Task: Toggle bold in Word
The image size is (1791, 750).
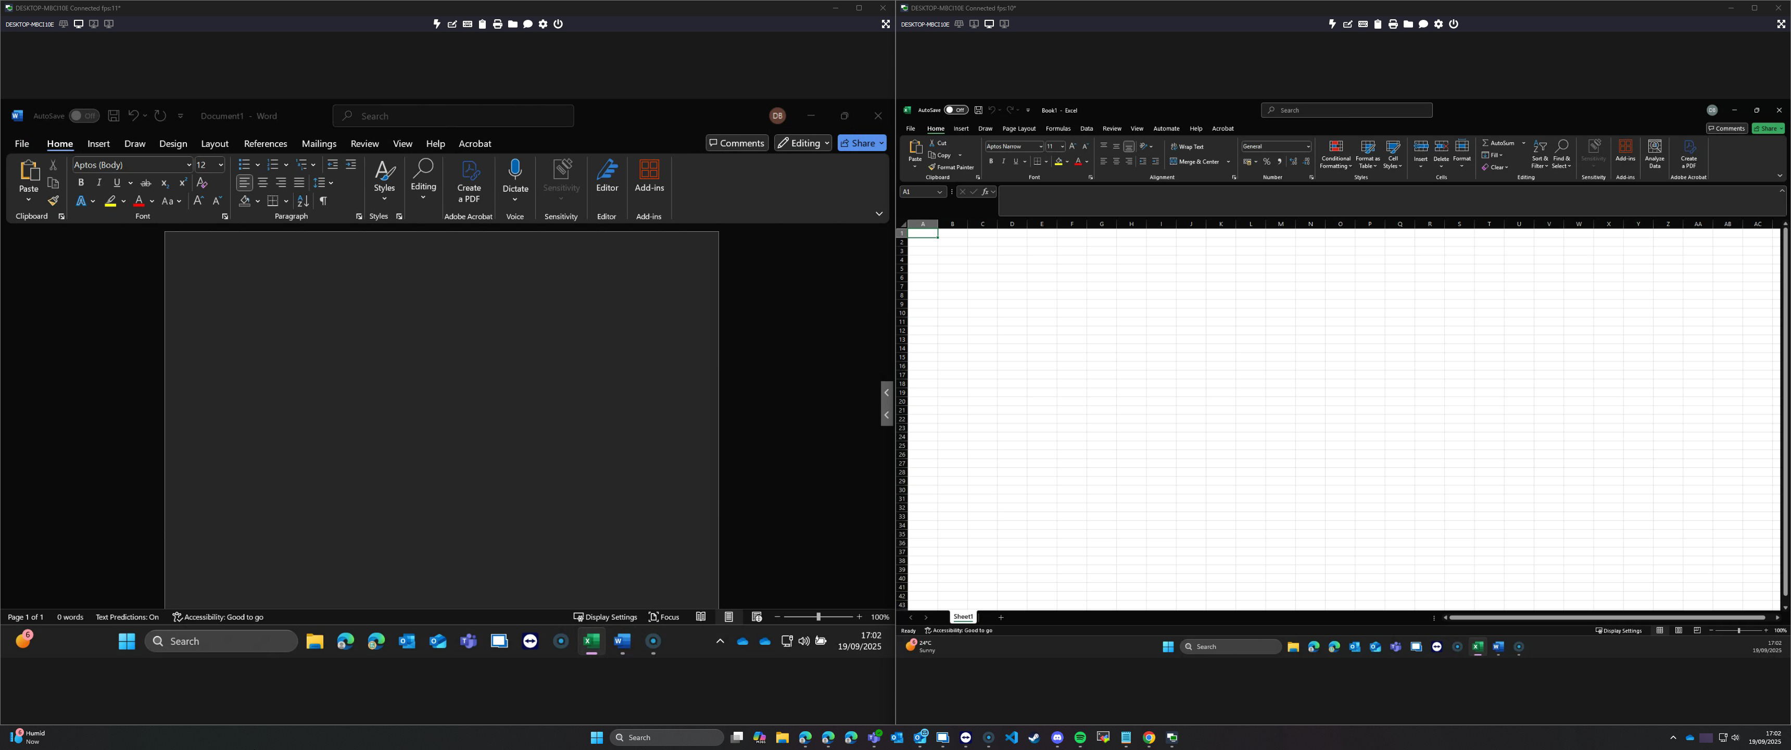Action: coord(81,183)
